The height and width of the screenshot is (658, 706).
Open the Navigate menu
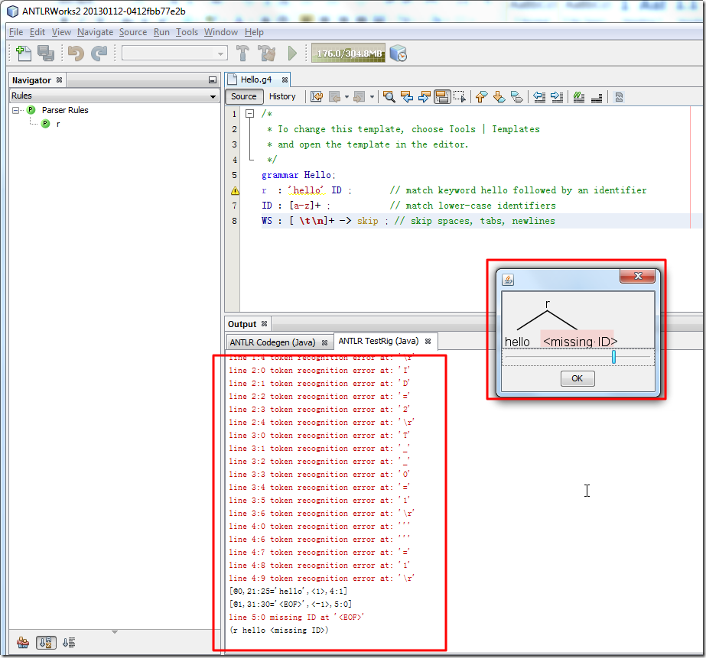(x=95, y=32)
